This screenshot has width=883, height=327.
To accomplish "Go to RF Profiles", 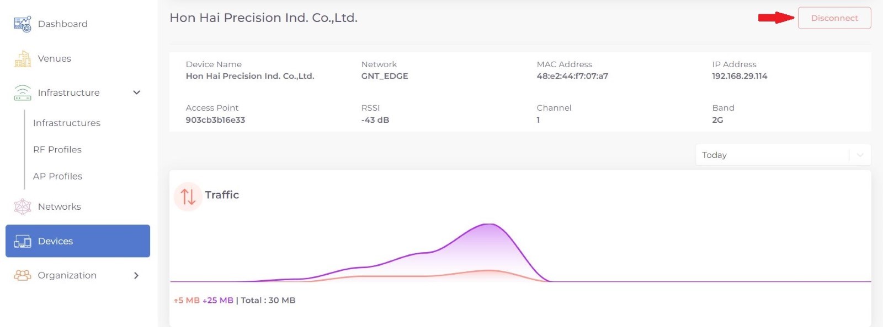I will click(x=57, y=150).
